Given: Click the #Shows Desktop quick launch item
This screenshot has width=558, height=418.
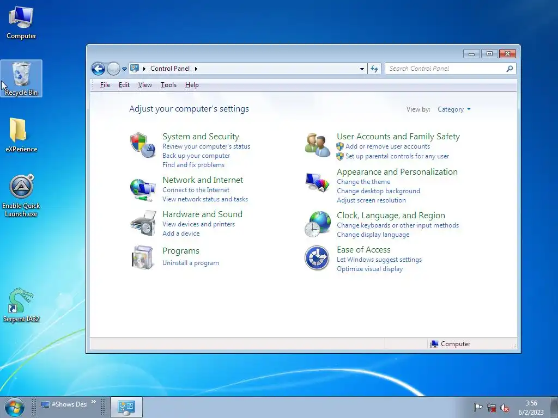Looking at the screenshot, I should click(64, 404).
